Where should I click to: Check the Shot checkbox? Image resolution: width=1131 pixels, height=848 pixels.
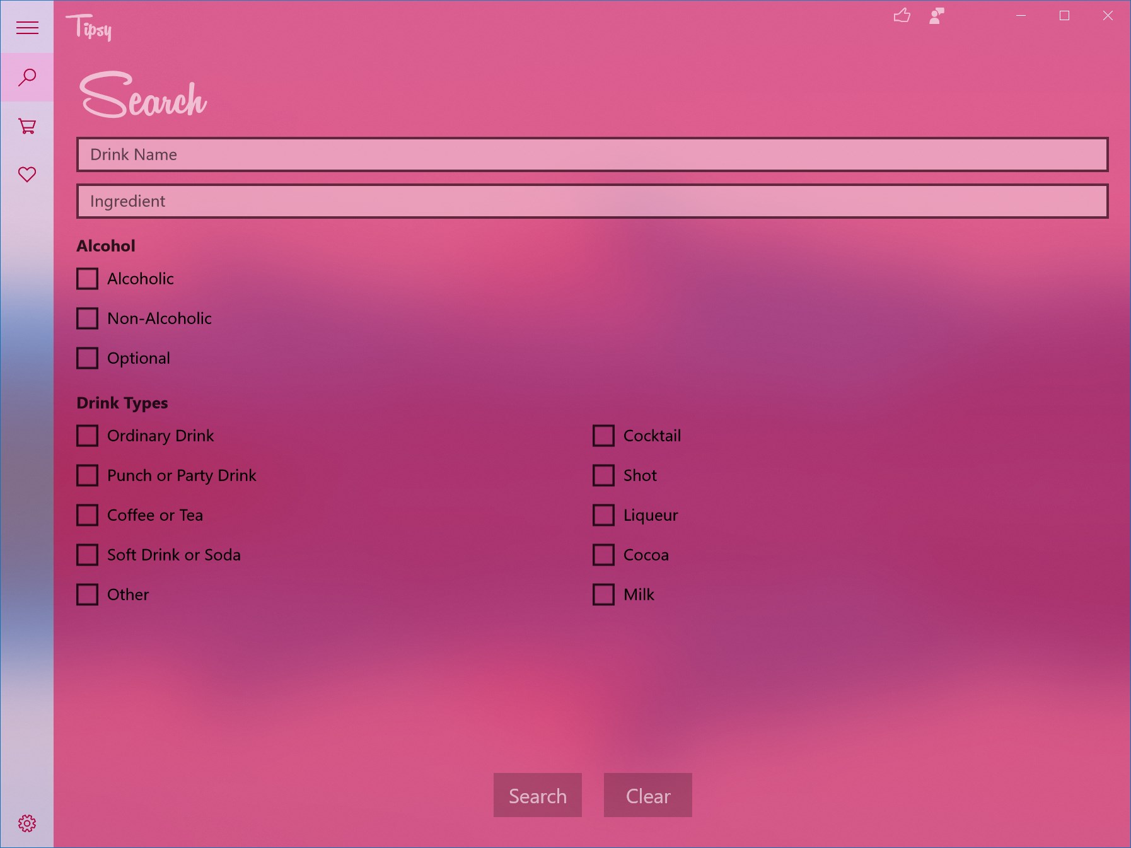tap(604, 475)
